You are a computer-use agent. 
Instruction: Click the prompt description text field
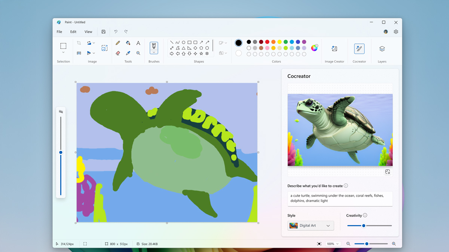(x=340, y=198)
